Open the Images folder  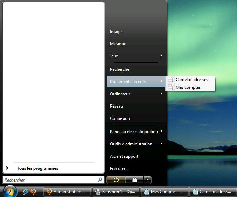[117, 32]
